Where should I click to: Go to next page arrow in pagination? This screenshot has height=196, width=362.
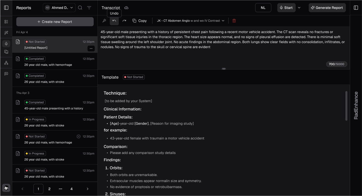87,189
